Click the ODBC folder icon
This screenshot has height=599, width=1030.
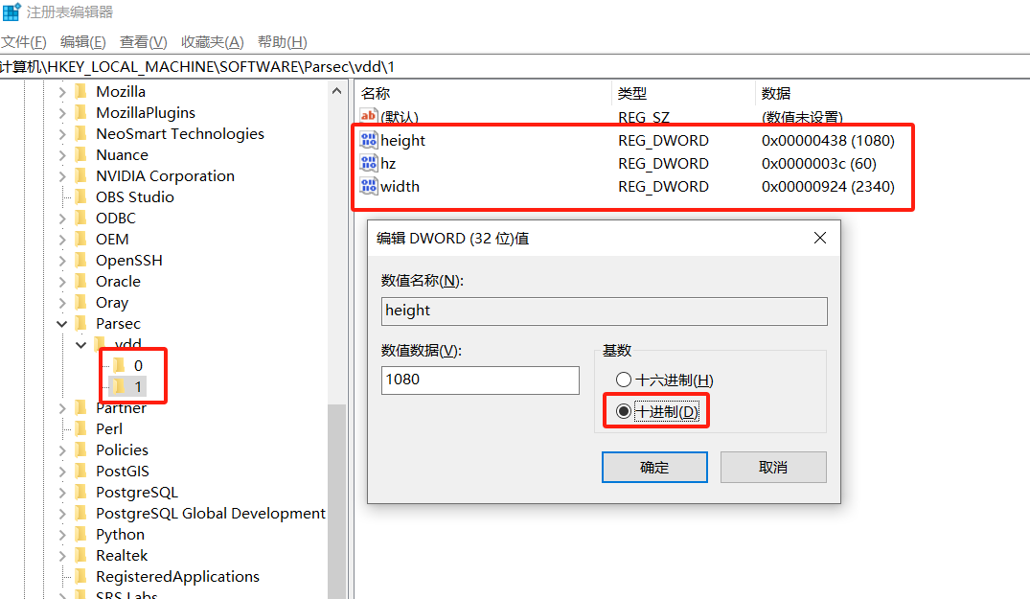[81, 218]
